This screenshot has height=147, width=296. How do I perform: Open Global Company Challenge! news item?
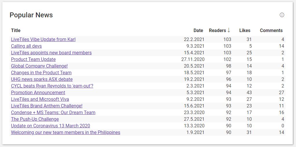point(39,66)
